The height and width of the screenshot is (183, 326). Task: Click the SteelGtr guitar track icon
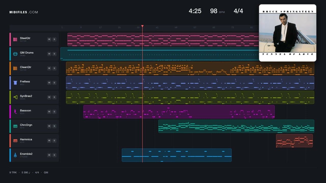15,39
